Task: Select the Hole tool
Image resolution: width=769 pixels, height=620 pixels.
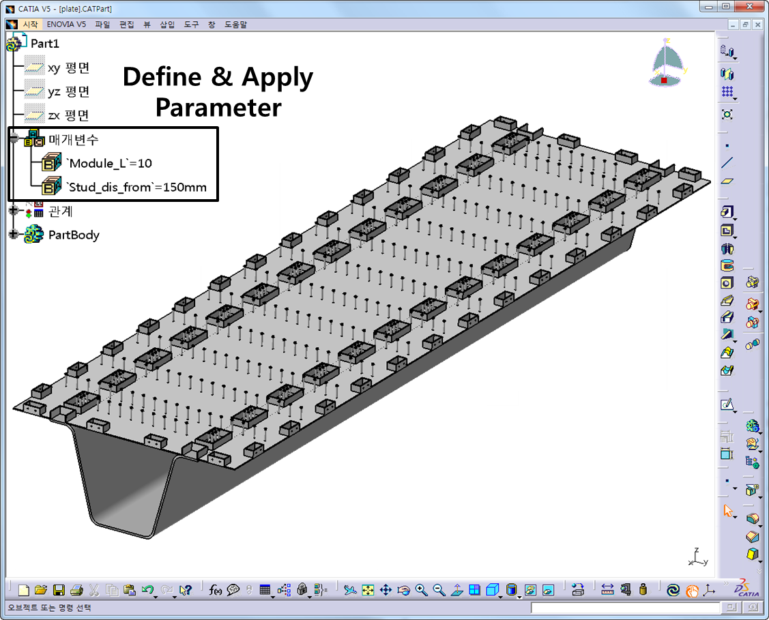Action: coord(727,283)
